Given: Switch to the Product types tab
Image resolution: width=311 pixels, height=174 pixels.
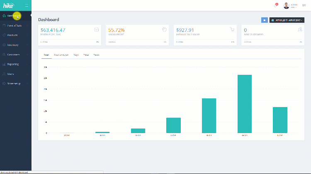Looking at the screenshot, I should (61, 55).
